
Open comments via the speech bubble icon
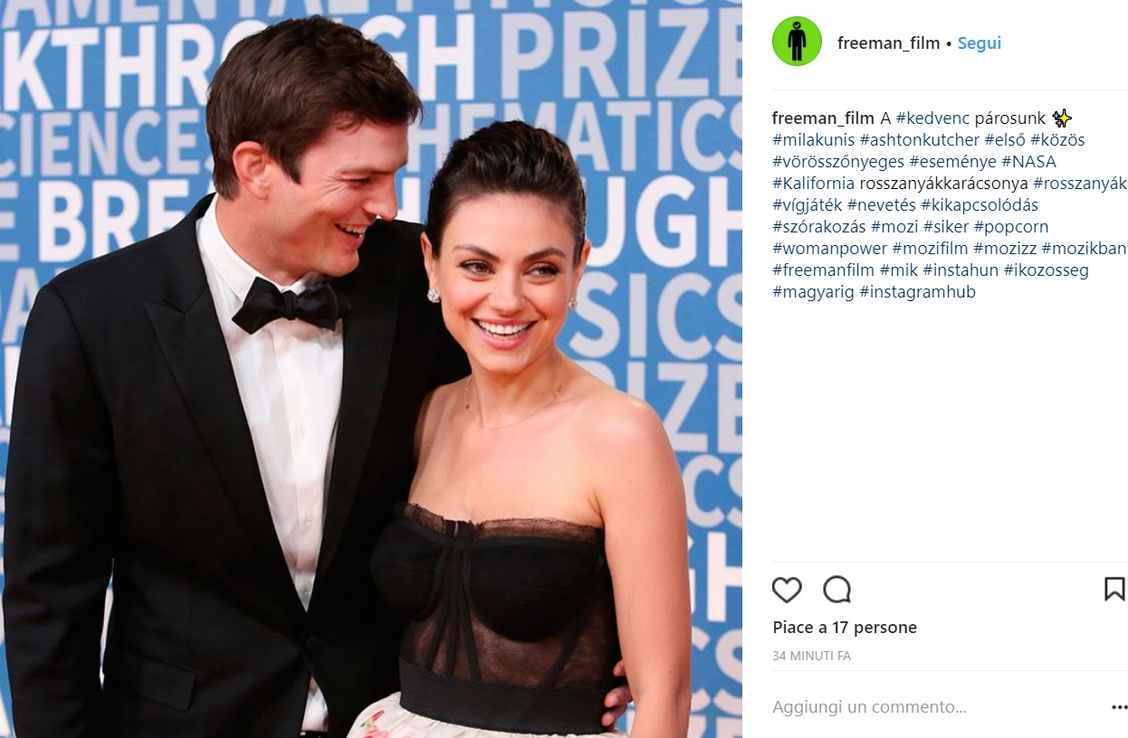pos(837,590)
